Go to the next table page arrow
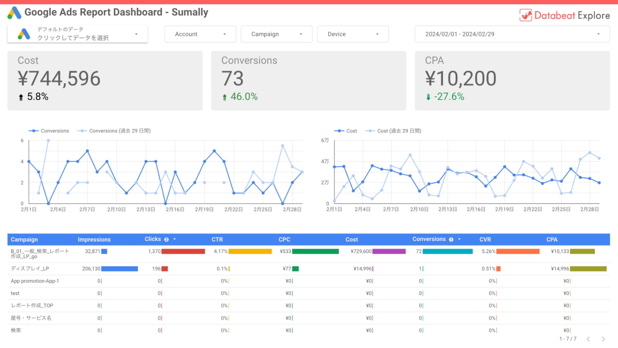618x348 pixels. click(603, 339)
